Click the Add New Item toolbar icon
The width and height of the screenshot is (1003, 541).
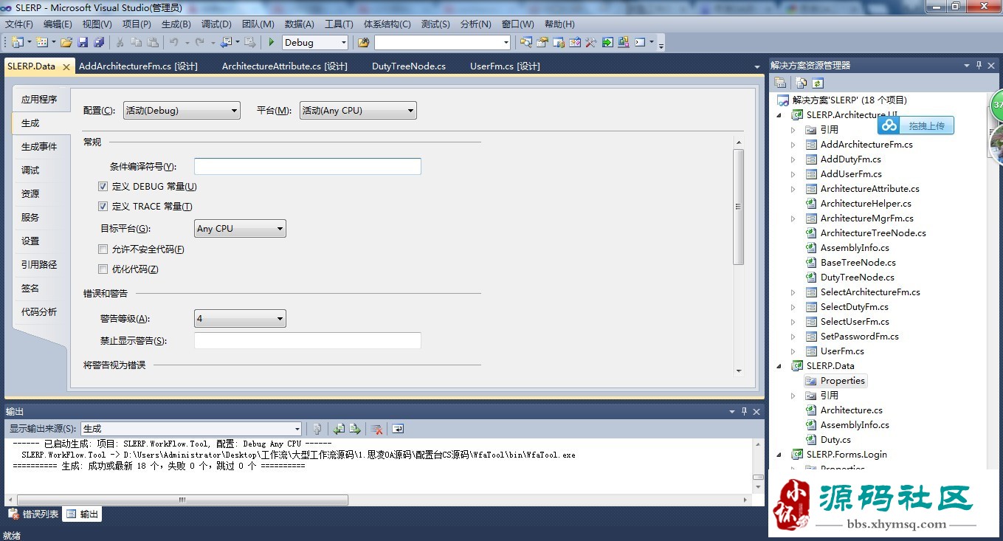(x=41, y=42)
